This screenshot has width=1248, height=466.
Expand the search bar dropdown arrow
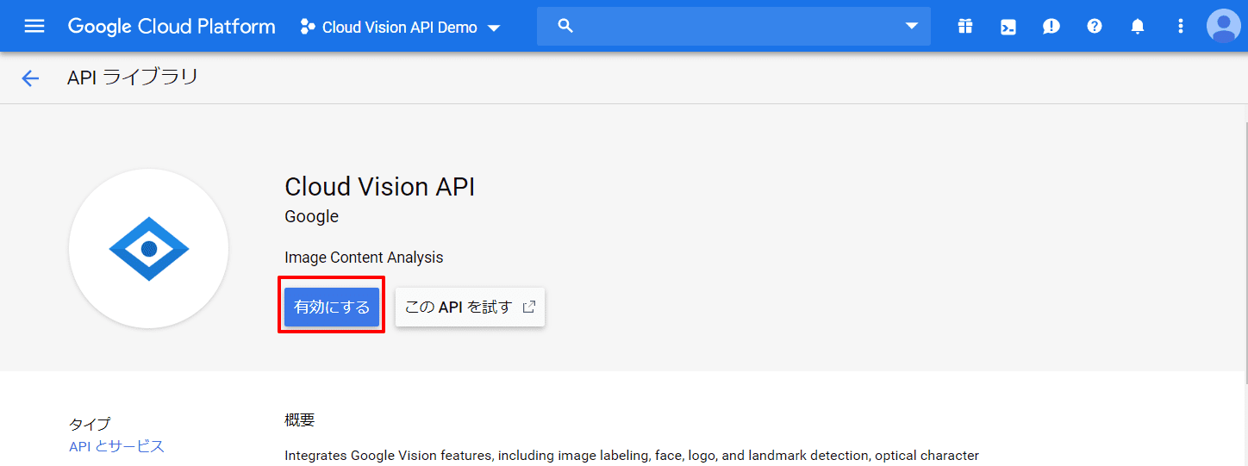point(912,26)
